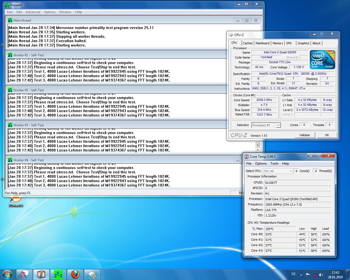The width and height of the screenshot is (350, 280).
Task: Switch to Prime95 in the taskbar
Action: pyautogui.click(x=58, y=274)
